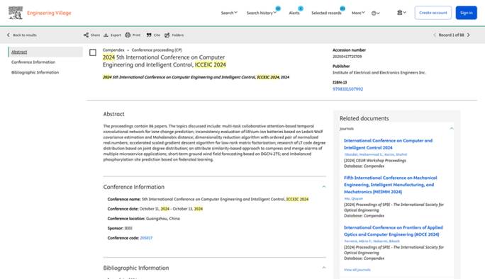Select the Abstract sidebar item
Screen dimensions: 485x279
[45, 52]
